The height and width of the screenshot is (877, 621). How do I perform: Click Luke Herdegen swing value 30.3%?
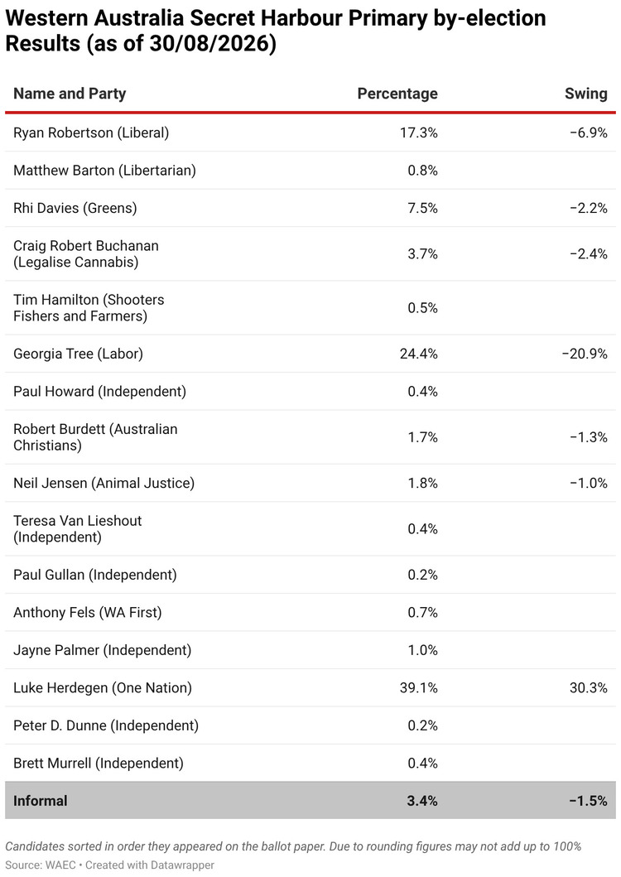pyautogui.click(x=589, y=687)
